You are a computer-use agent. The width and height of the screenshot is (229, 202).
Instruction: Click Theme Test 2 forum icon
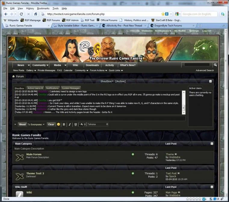click(x=20, y=176)
